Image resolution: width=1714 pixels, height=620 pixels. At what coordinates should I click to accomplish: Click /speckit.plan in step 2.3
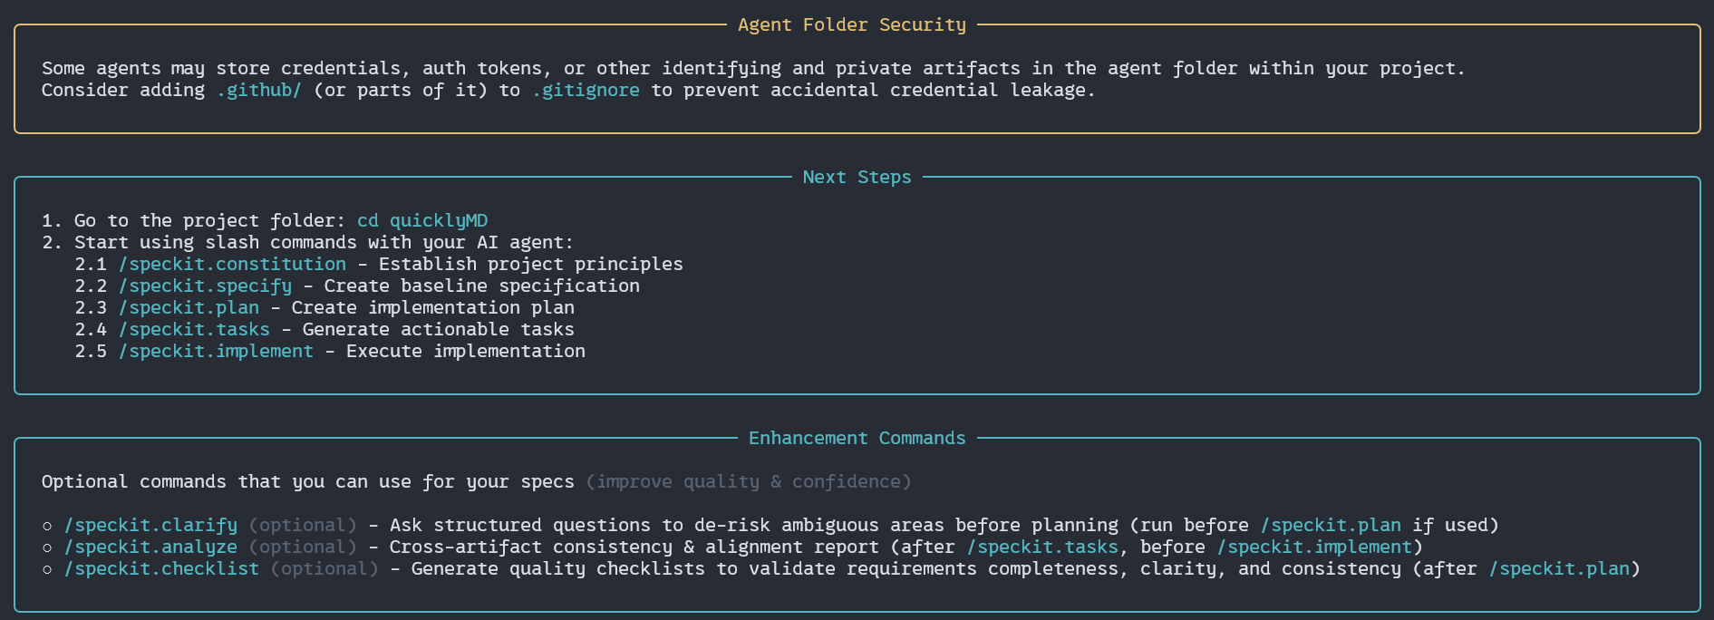(x=189, y=308)
